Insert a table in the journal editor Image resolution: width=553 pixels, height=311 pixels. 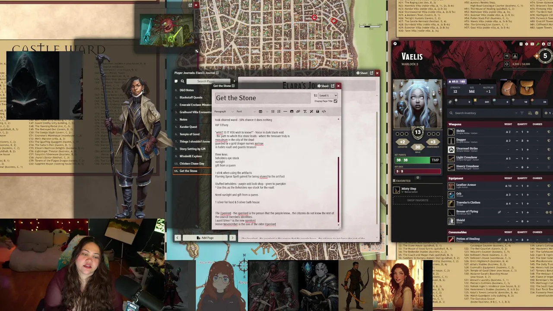point(261,111)
